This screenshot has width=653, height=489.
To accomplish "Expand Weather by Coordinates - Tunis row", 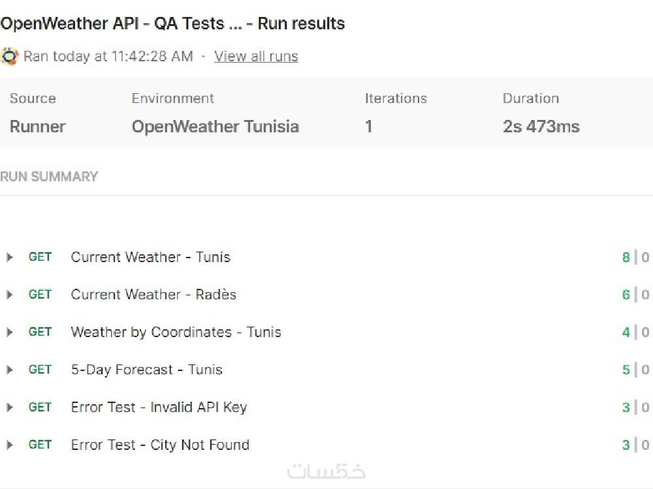I will pos(10,333).
